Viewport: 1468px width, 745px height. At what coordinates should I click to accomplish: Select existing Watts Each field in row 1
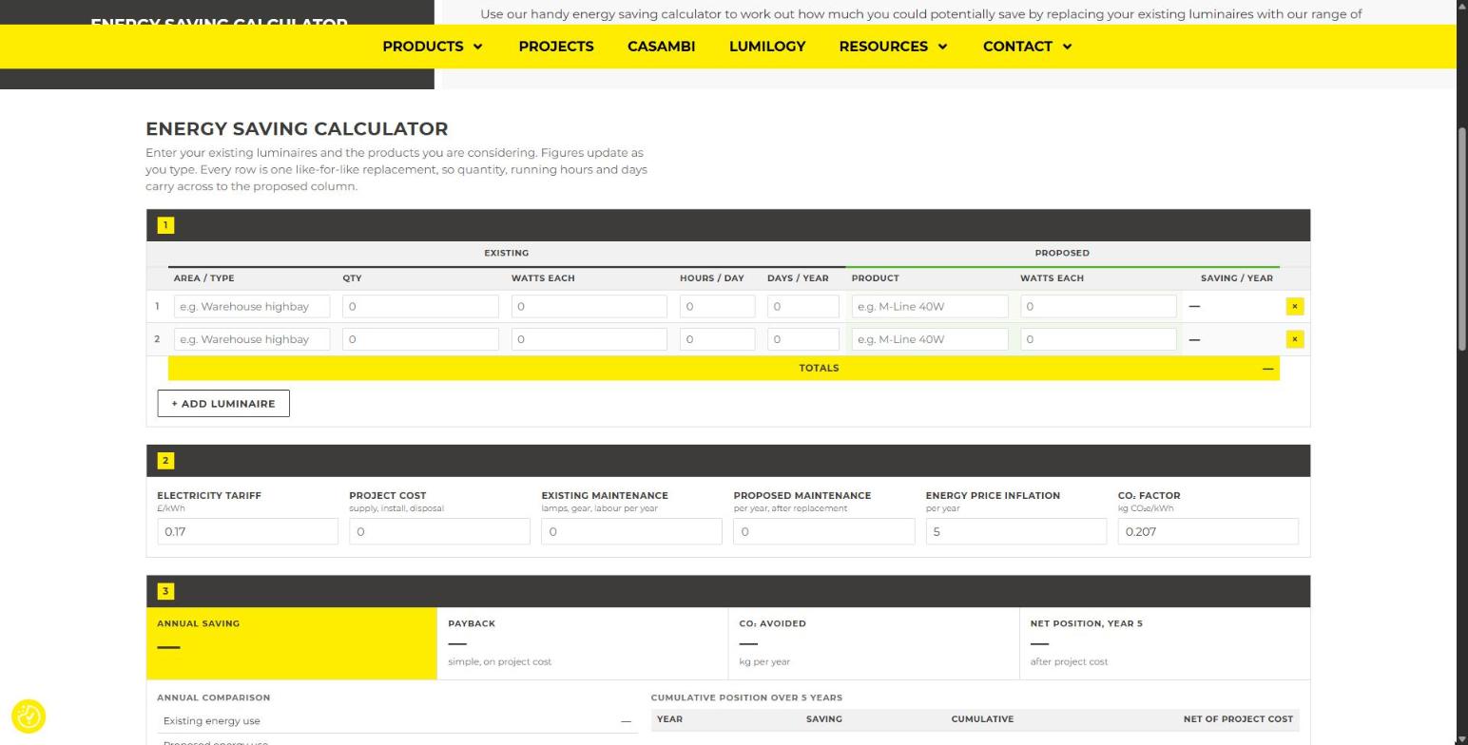(x=589, y=306)
